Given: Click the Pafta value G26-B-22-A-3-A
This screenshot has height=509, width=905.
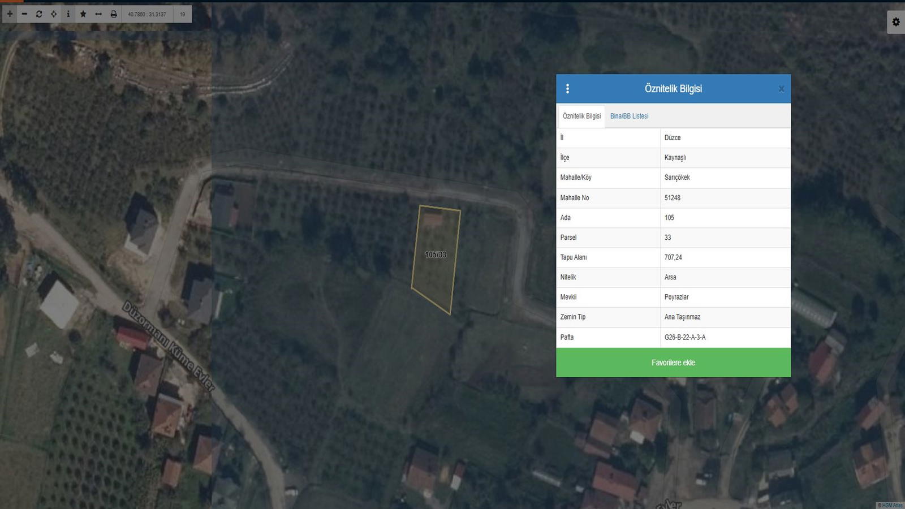Looking at the screenshot, I should [x=685, y=337].
